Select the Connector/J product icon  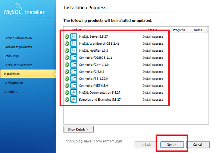[x=74, y=78]
